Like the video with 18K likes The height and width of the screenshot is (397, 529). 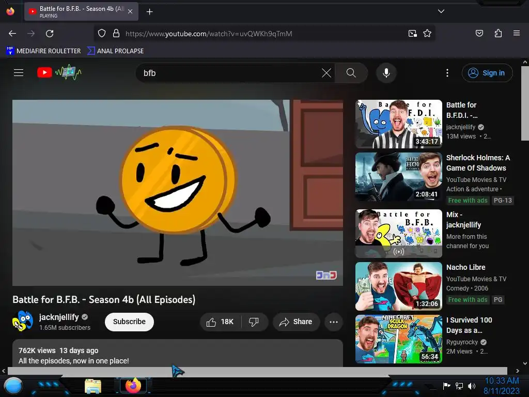point(220,322)
